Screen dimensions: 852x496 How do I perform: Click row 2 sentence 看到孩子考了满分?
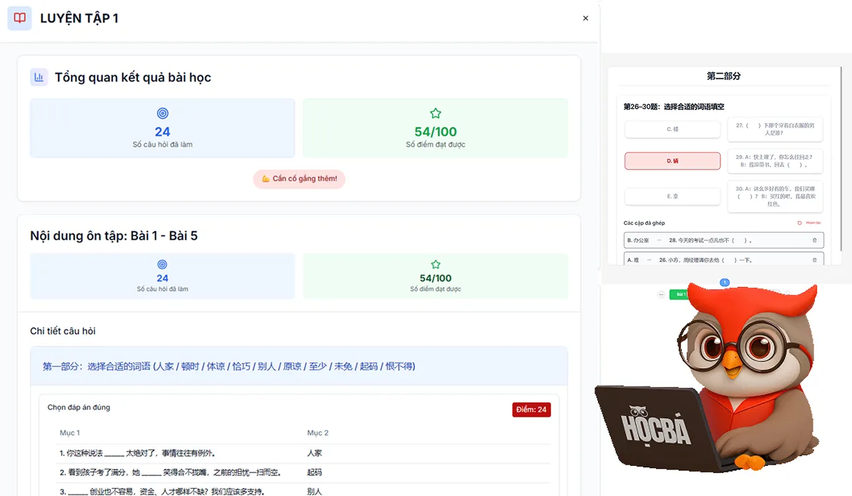pos(170,472)
